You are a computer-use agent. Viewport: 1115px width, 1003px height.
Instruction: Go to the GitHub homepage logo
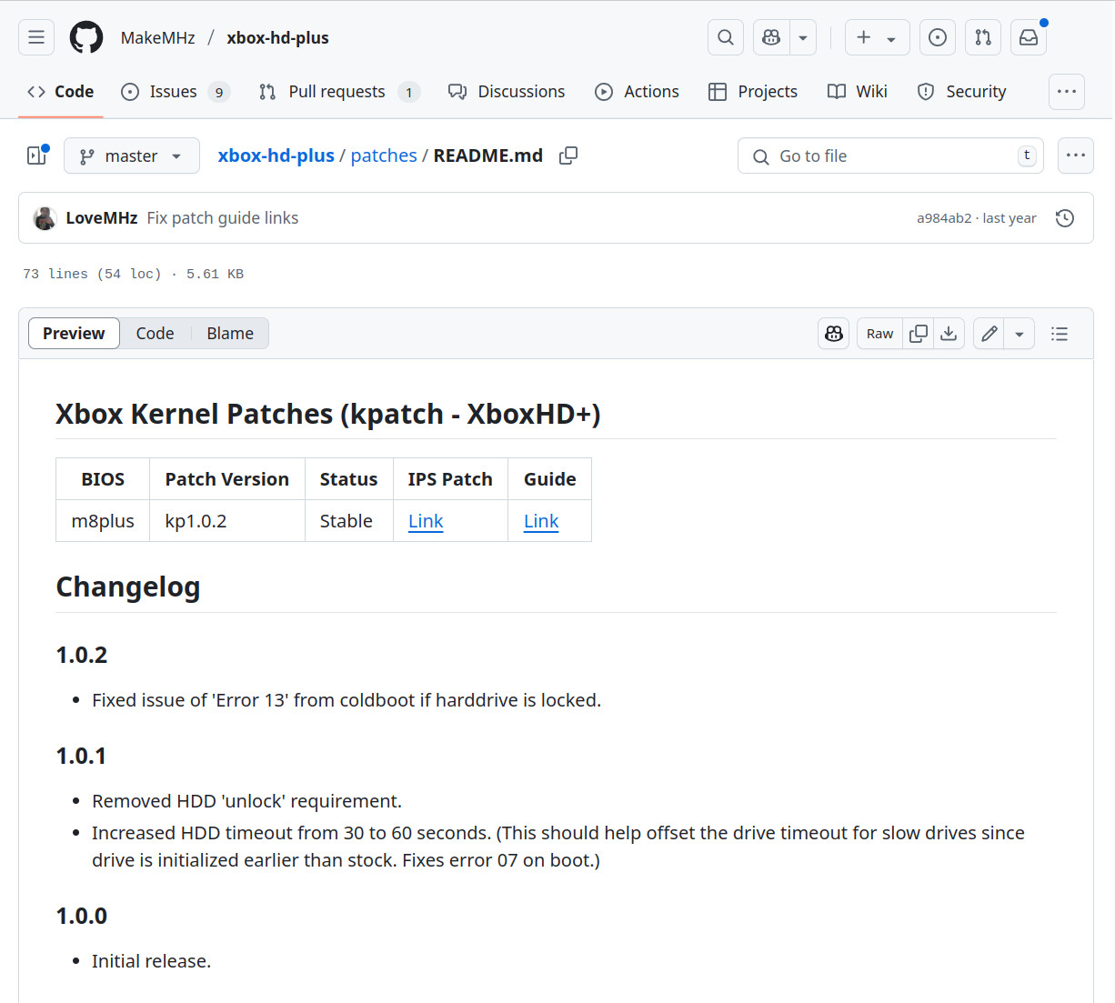[86, 37]
